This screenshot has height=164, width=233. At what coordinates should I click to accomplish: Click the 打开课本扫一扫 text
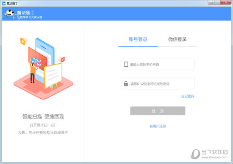42,125
